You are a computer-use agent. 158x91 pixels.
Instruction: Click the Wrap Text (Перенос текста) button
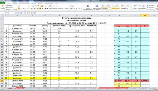click(54, 6)
